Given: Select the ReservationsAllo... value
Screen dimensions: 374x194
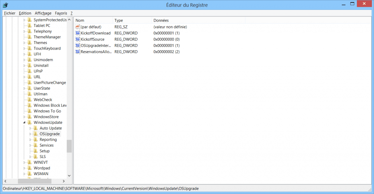Looking at the screenshot, I should tap(96, 52).
